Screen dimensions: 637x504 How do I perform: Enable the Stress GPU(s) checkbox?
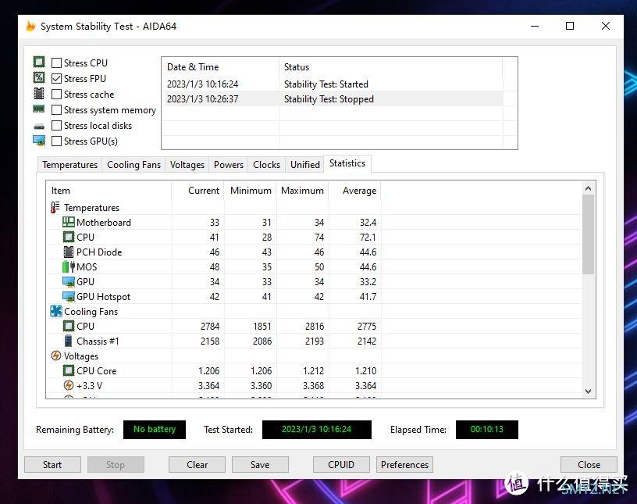[x=57, y=141]
